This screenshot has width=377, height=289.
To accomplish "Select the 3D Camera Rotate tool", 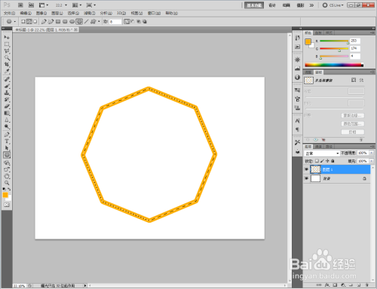I will click(x=7, y=169).
